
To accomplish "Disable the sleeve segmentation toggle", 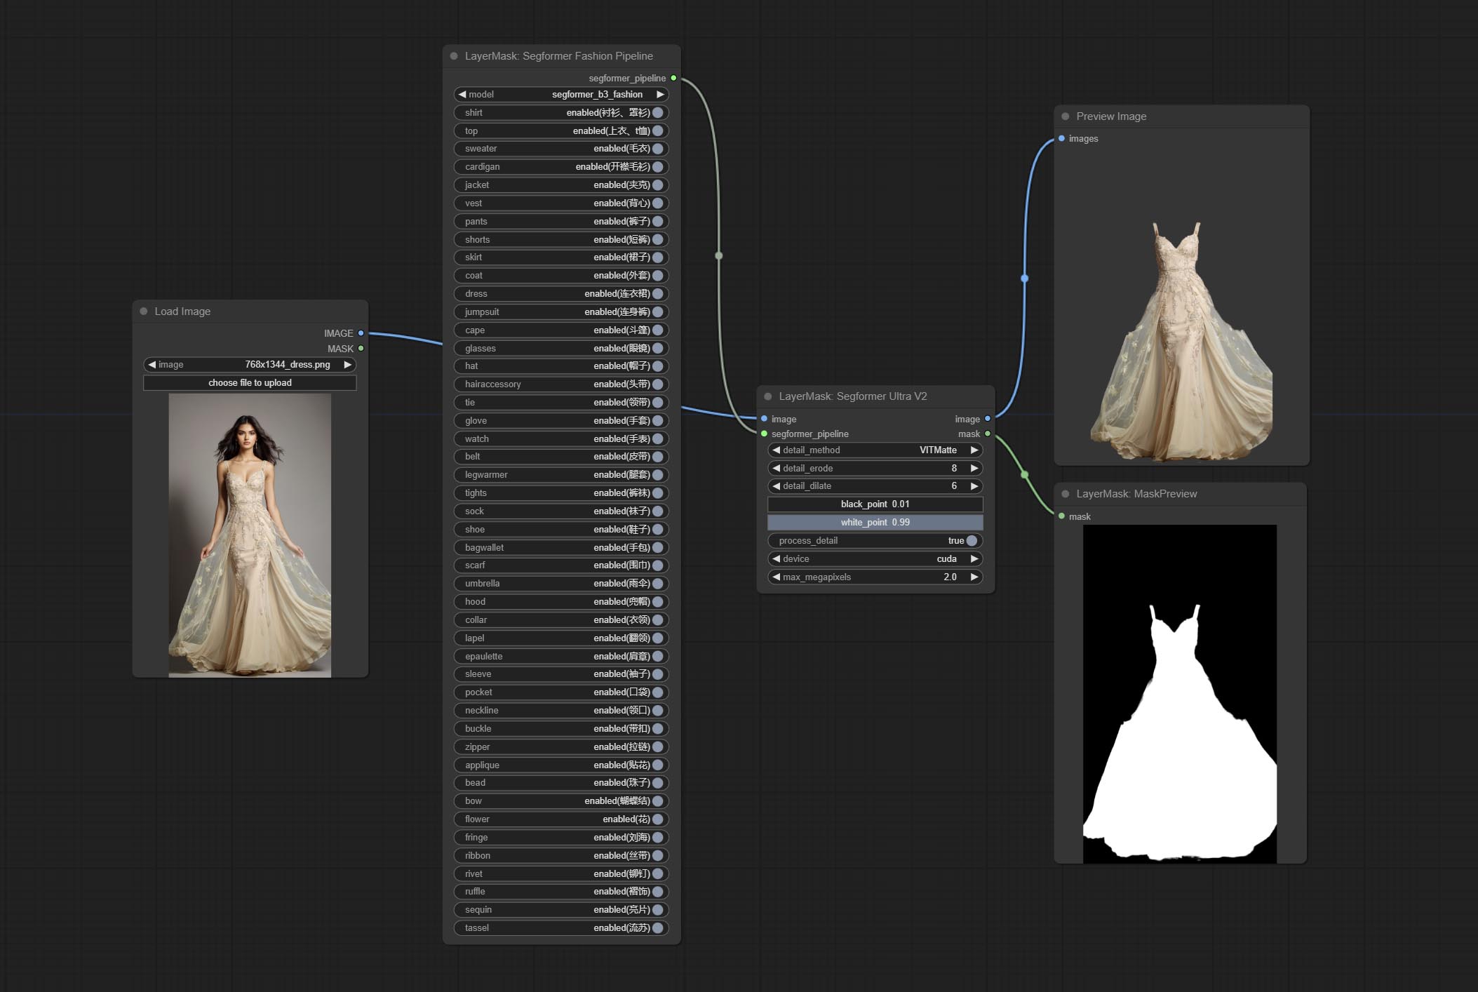I will pos(657,674).
